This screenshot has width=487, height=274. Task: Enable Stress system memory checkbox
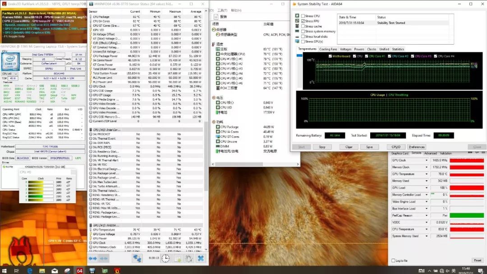(x=303, y=32)
